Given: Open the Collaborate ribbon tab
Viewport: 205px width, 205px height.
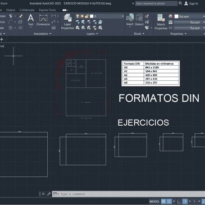Looking at the screenshot, I should (27, 10).
